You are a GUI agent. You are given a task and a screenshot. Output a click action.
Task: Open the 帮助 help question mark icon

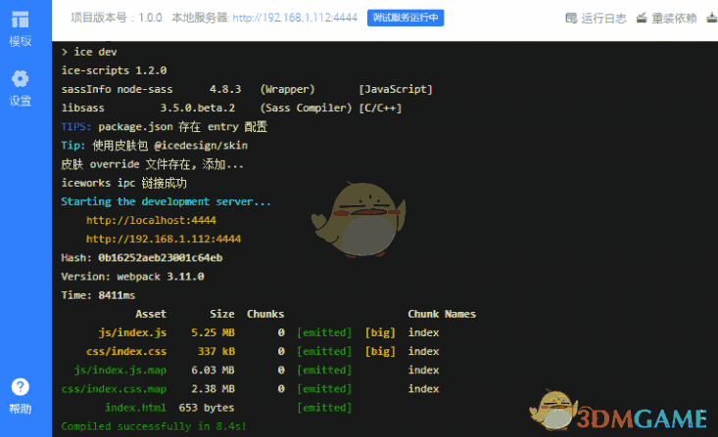point(21,387)
